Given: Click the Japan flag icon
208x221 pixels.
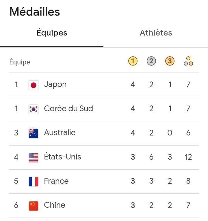Looking at the screenshot, I should coord(34,85).
